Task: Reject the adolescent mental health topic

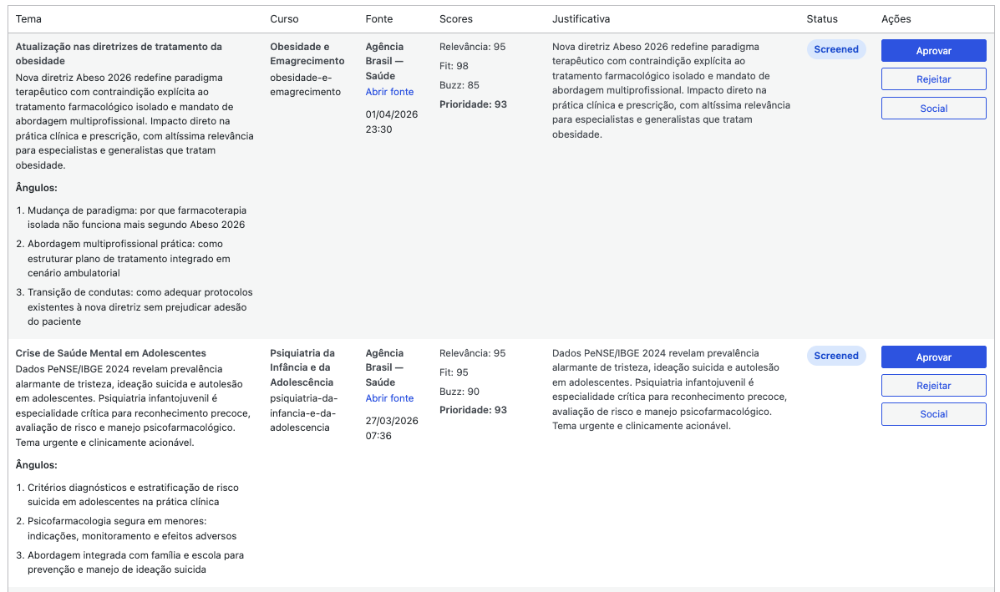Action: click(933, 386)
